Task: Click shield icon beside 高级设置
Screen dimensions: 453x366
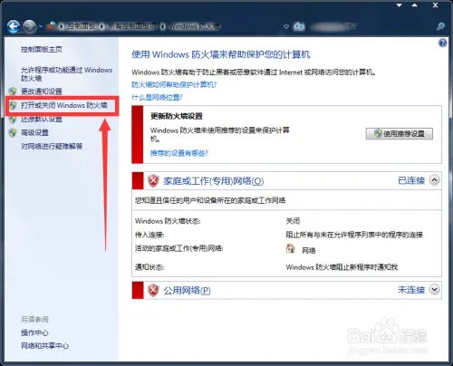Action: (x=13, y=132)
